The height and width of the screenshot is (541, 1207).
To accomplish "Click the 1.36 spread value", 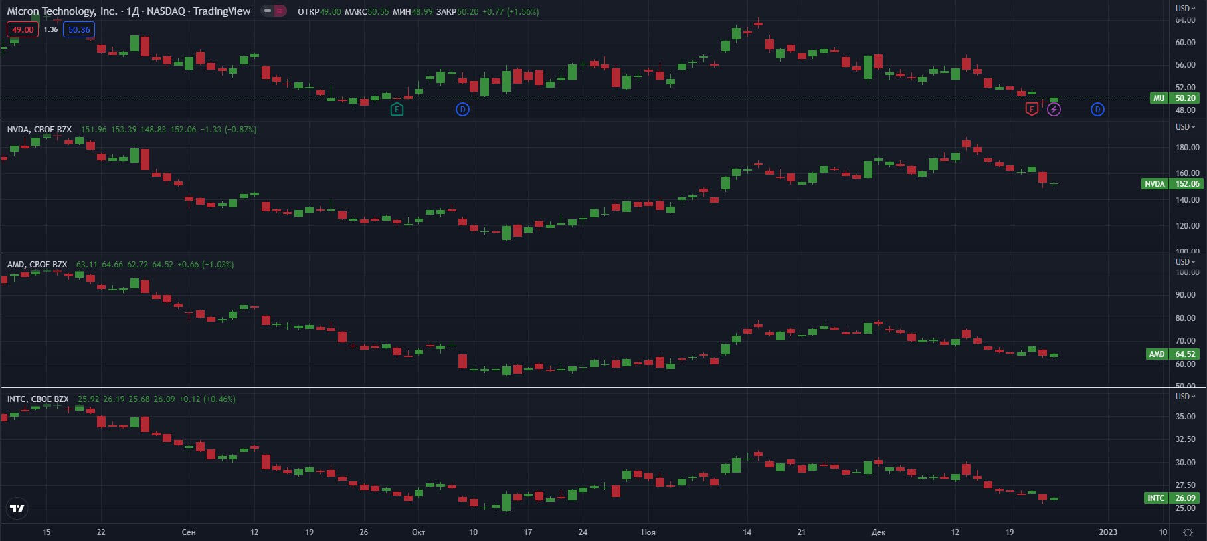I will [51, 29].
